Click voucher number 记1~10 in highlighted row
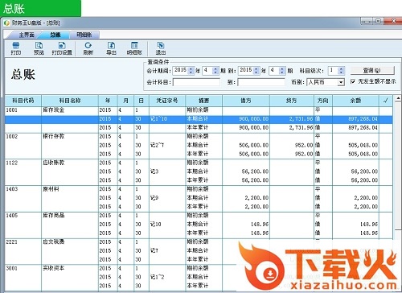The height and width of the screenshot is (293, 402). pos(158,119)
